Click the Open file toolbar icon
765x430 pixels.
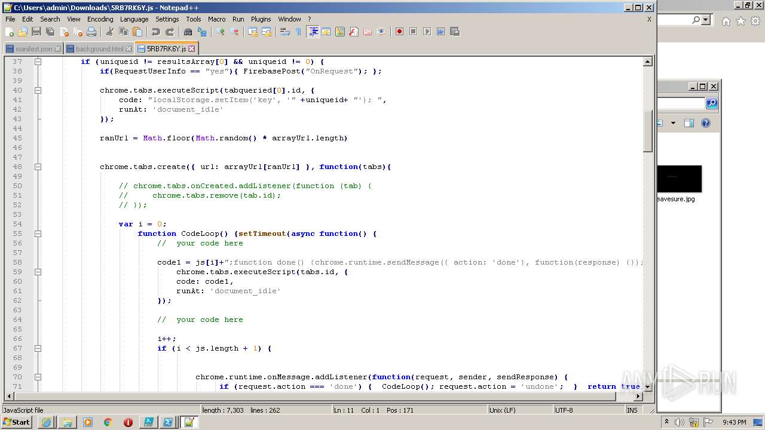(x=23, y=32)
